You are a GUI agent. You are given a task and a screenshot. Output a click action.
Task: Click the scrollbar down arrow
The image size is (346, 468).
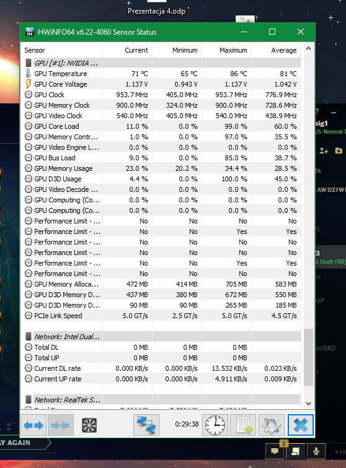[309, 403]
